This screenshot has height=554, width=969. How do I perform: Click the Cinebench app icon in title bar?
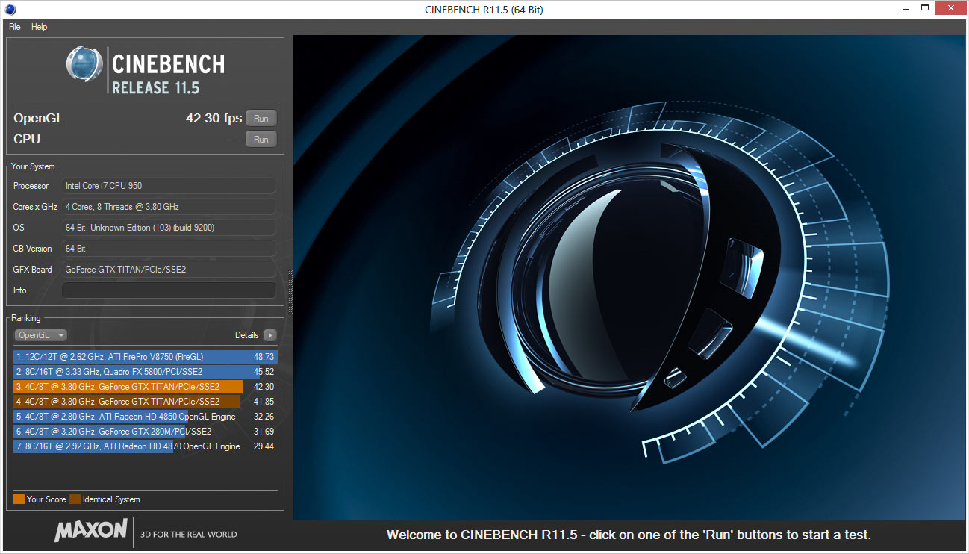point(10,9)
